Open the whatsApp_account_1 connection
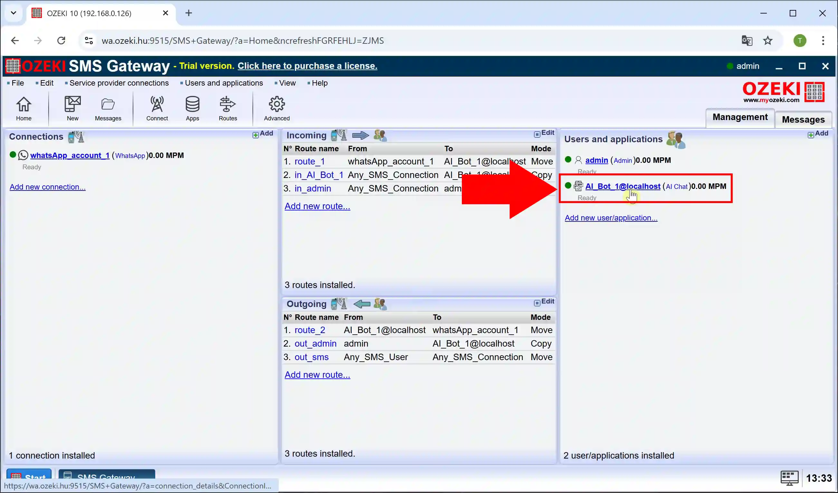 [x=70, y=155]
